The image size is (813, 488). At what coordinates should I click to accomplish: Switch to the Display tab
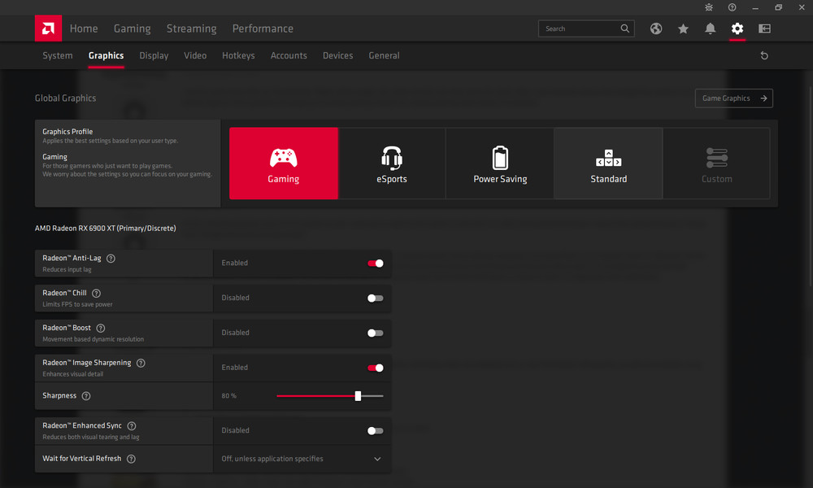point(154,56)
